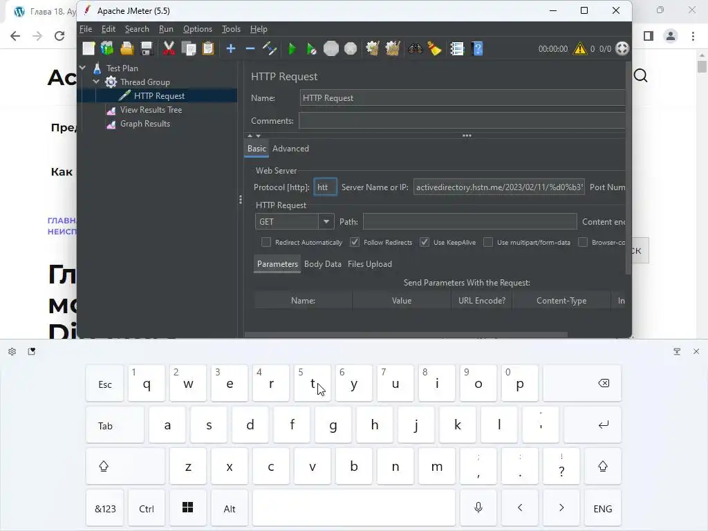Screen dimensions: 708x531
Task: Open the Function Helper dialog icon
Action: point(457,48)
